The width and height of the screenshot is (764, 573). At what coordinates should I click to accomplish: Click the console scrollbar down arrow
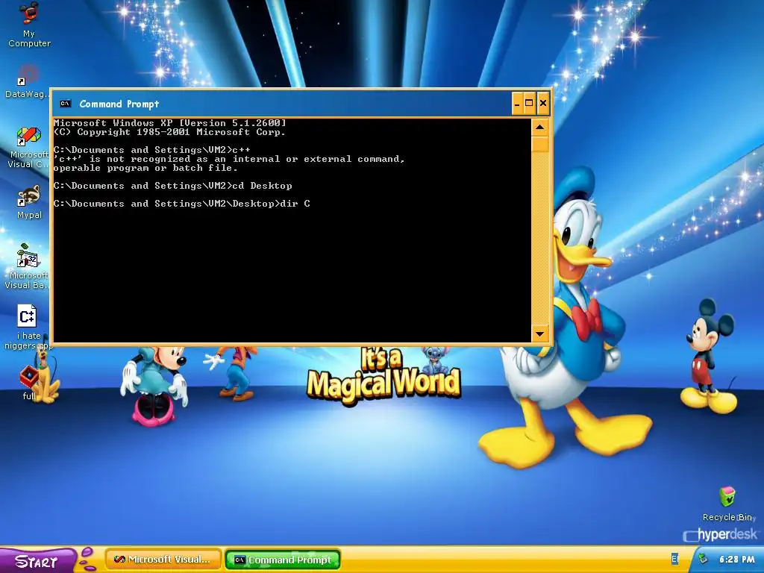point(540,334)
